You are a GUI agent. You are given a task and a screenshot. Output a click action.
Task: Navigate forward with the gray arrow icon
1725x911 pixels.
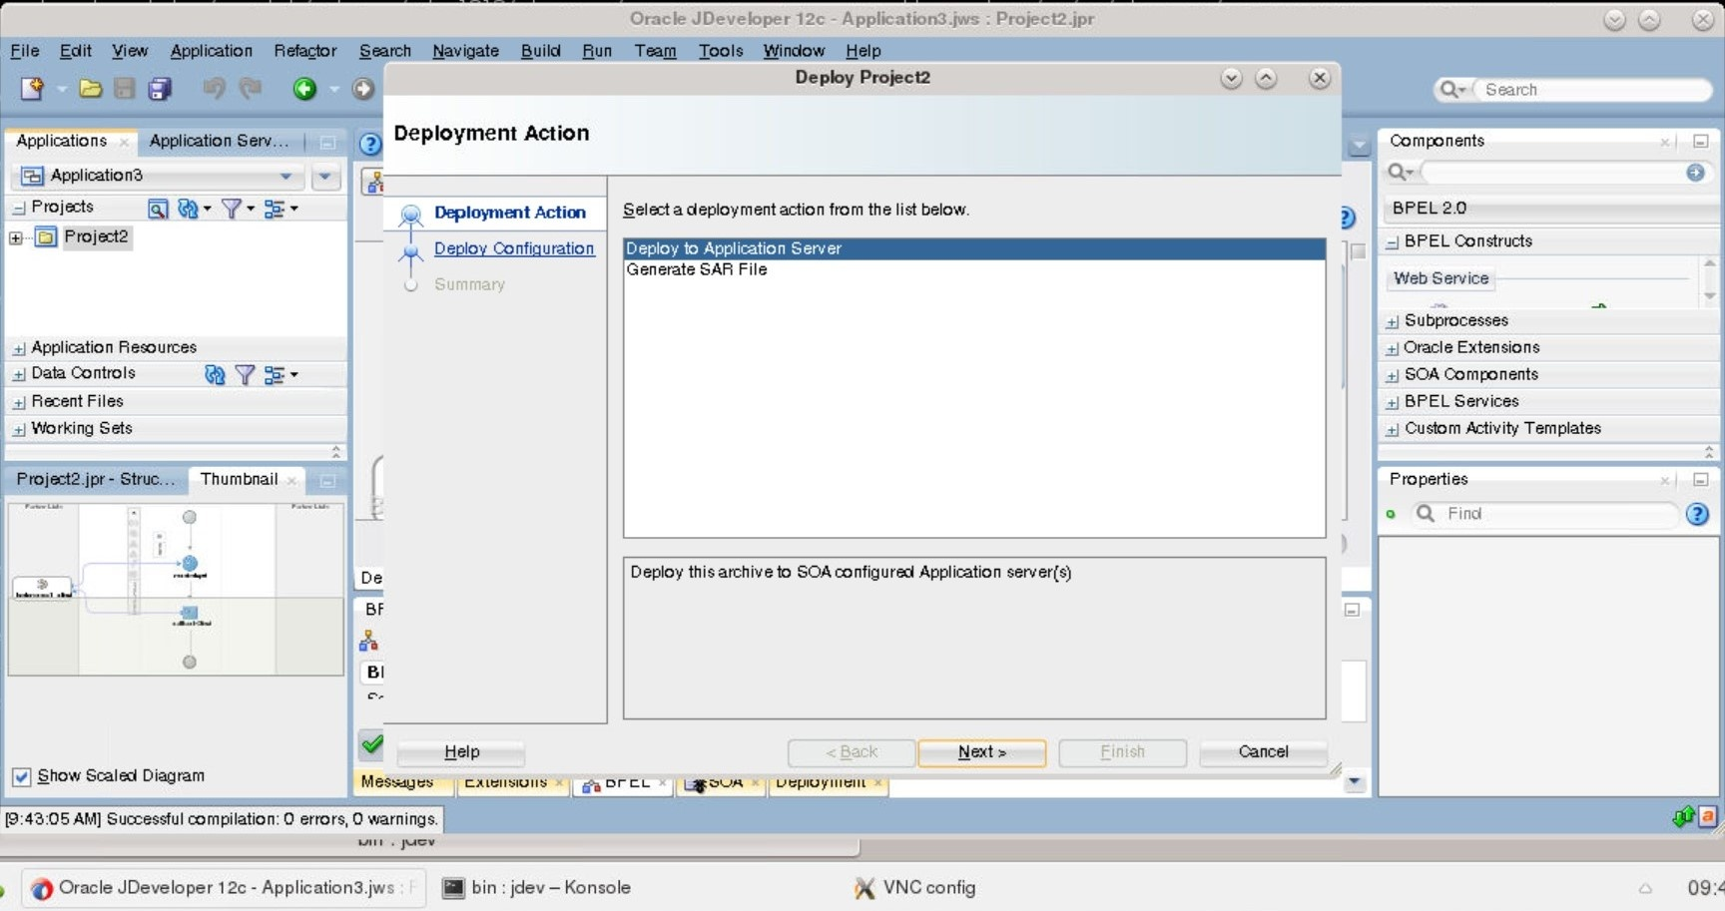363,89
